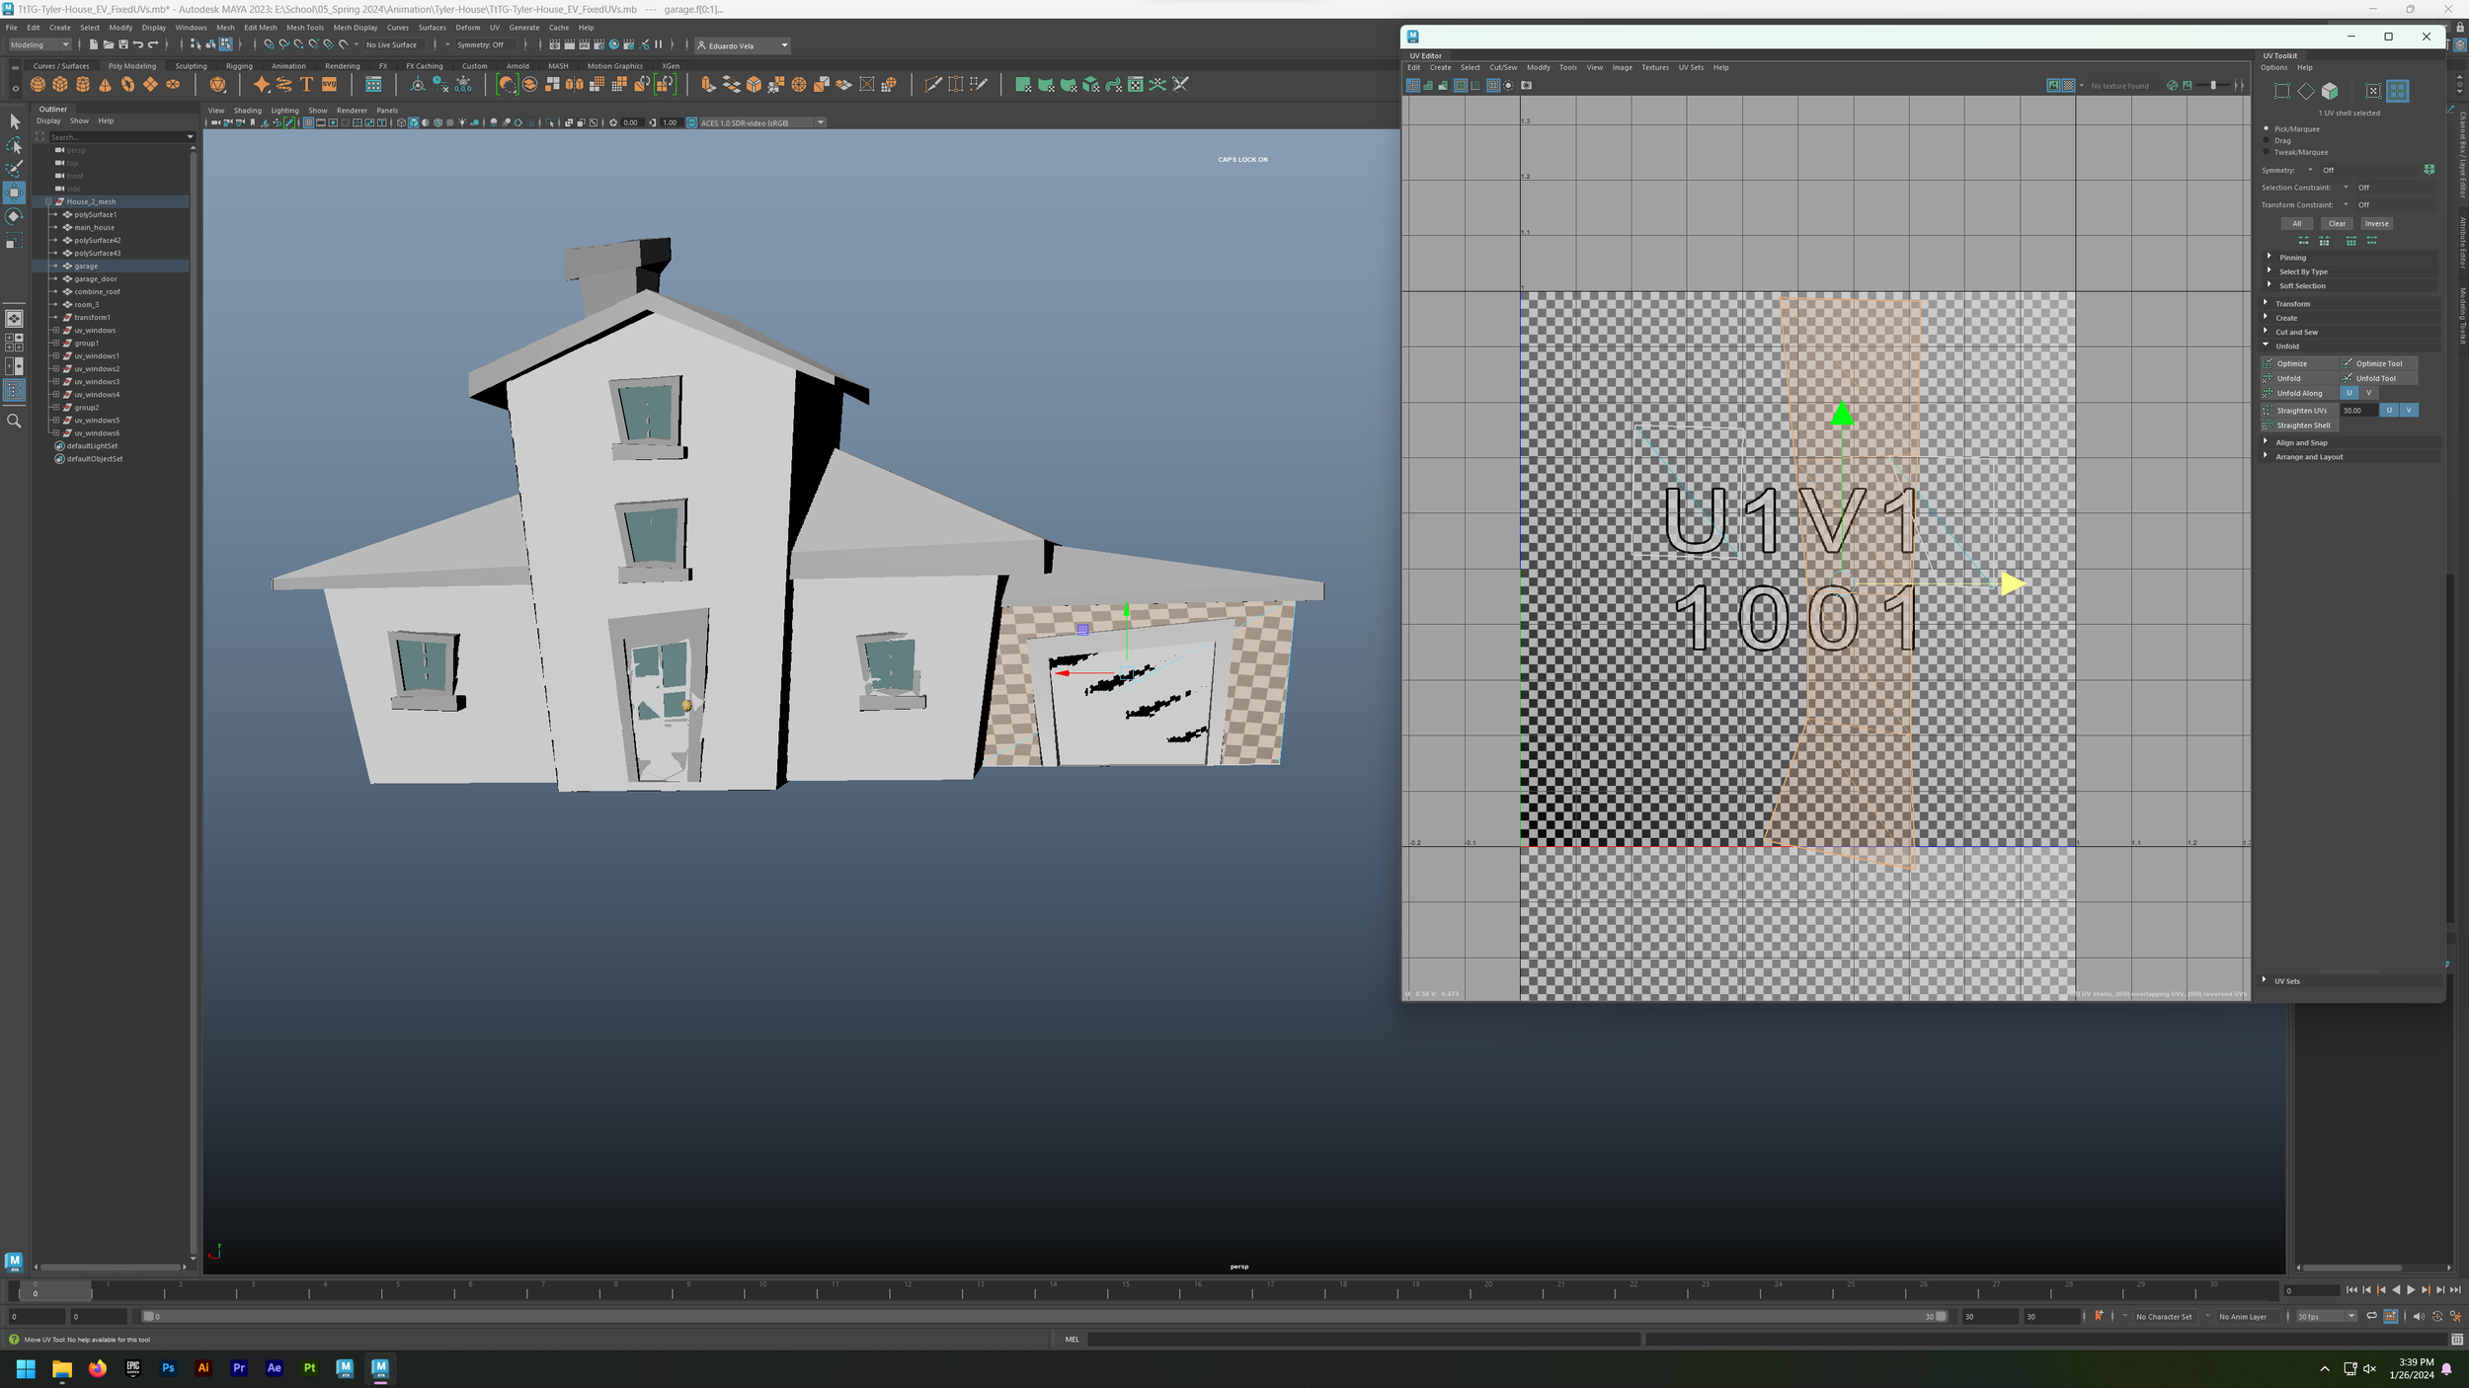Click the Optimize Tool in Unfold section
The height and width of the screenshot is (1388, 2469).
[2378, 363]
